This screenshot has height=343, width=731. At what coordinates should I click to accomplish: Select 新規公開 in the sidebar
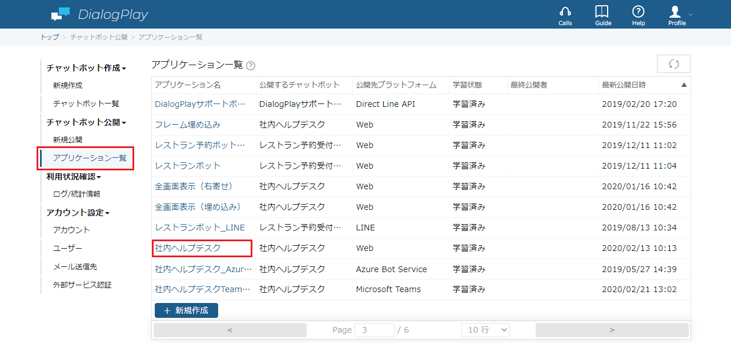68,139
